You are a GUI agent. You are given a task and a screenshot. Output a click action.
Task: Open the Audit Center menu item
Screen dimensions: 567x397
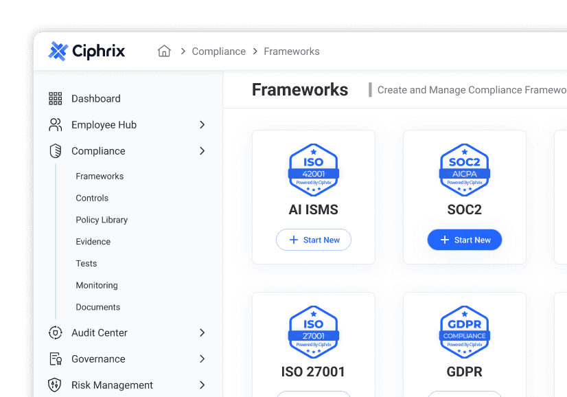(x=100, y=332)
